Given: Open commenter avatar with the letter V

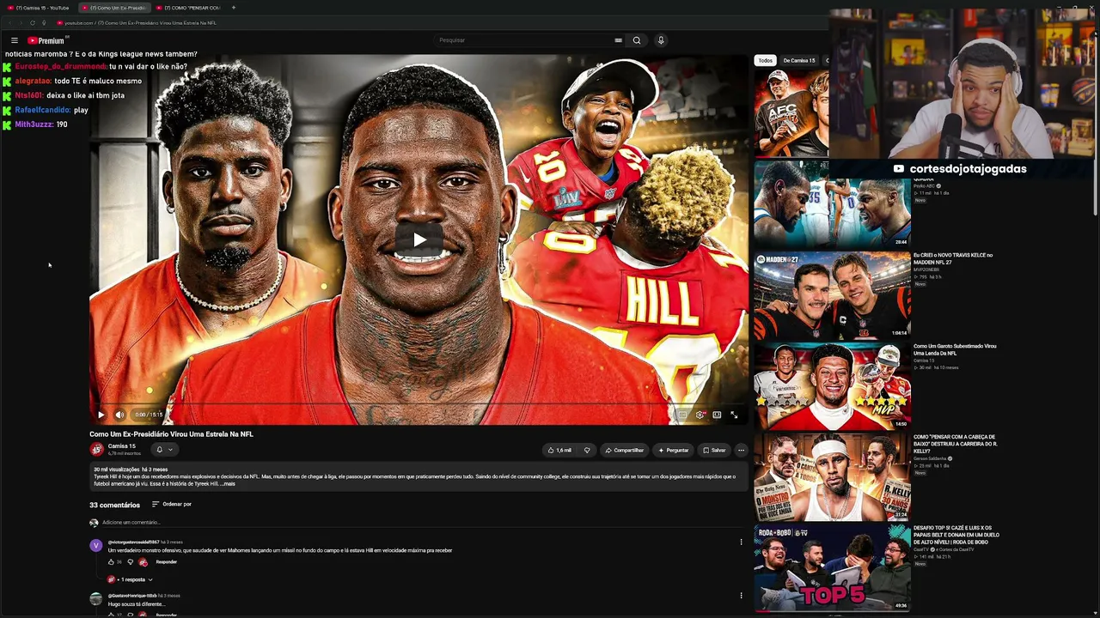Looking at the screenshot, I should pos(95,545).
